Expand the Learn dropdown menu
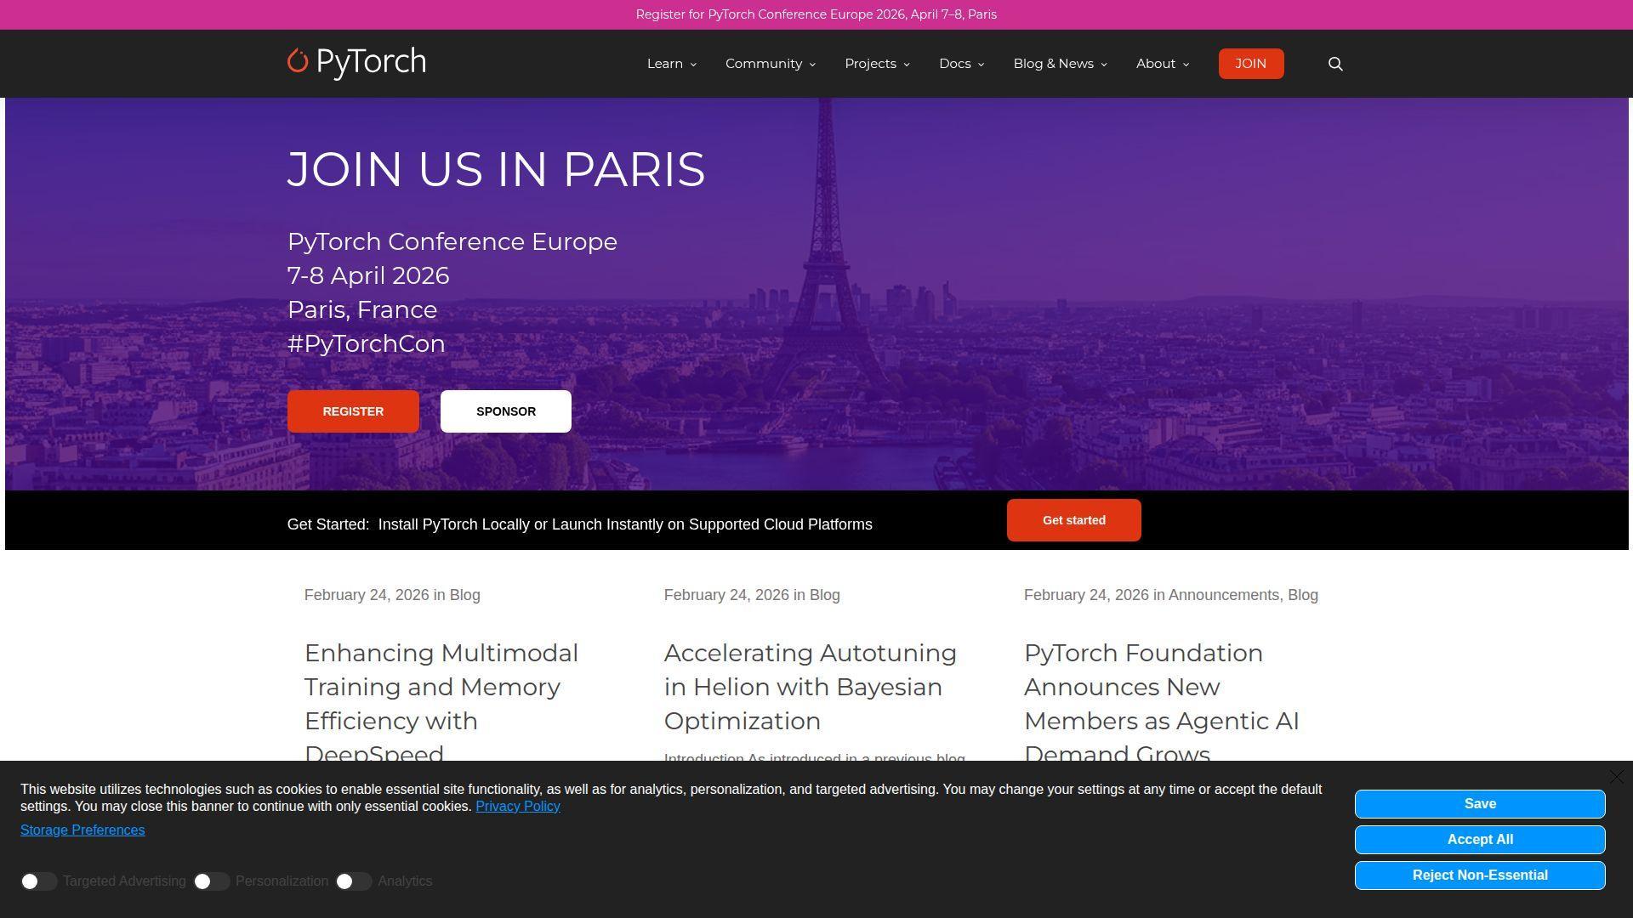Screen dimensions: 1633x918 click(x=671, y=64)
